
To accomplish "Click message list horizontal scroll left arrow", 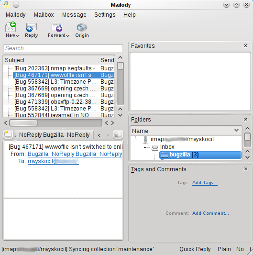I will coord(6,123).
